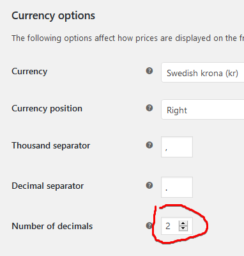
Task: Focus the Decimal separator input box
Action: pos(177,187)
